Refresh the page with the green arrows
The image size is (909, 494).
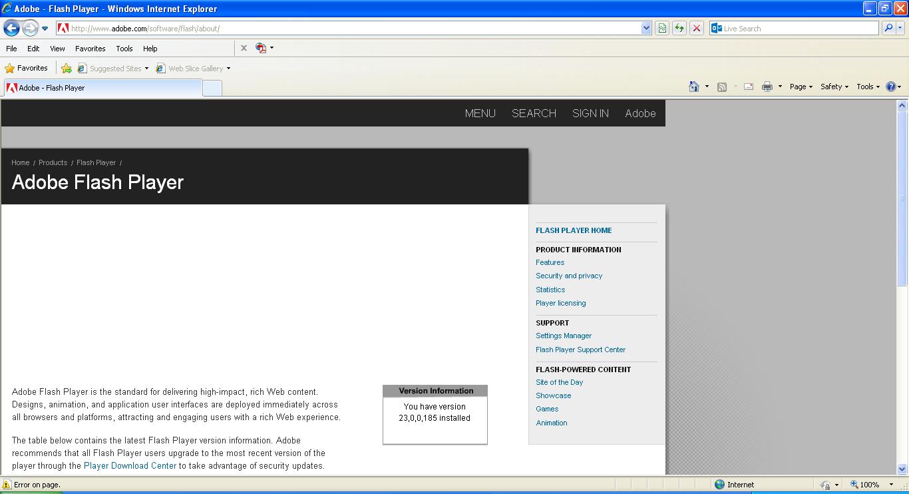click(x=679, y=28)
